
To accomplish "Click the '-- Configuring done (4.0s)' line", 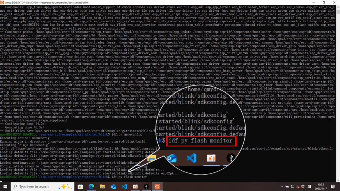I will [x=23, y=124].
